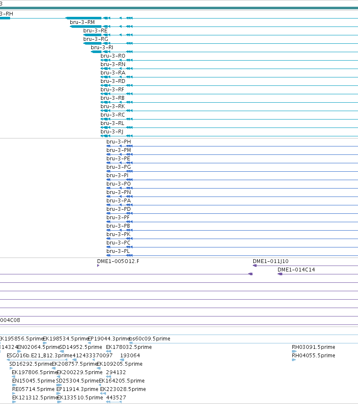This screenshot has width=358, height=404.
Task: Click transcript bru-3-RC
Action: 113,115
